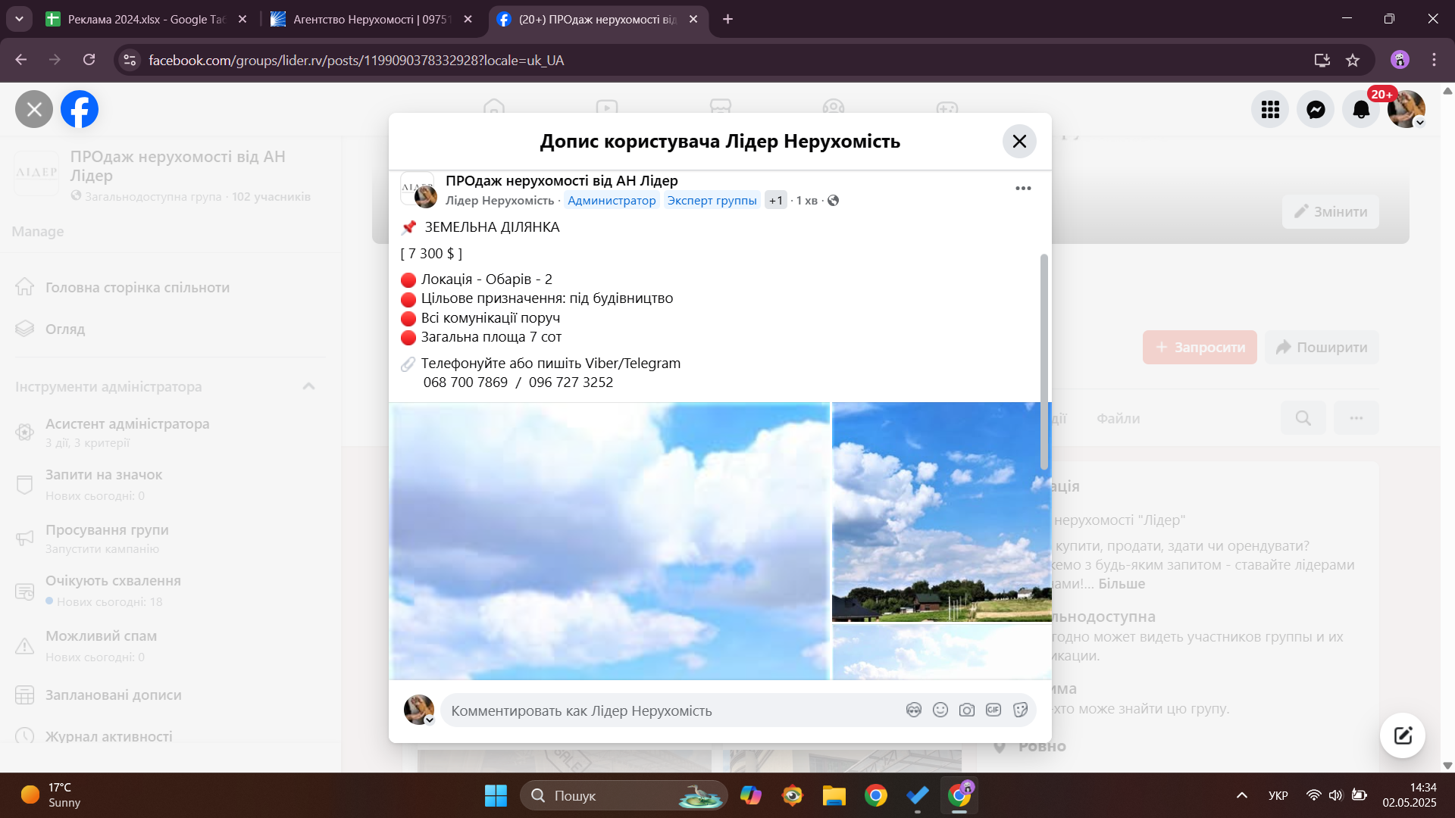
Task: Attach a photo using the camera icon
Action: coord(966,710)
